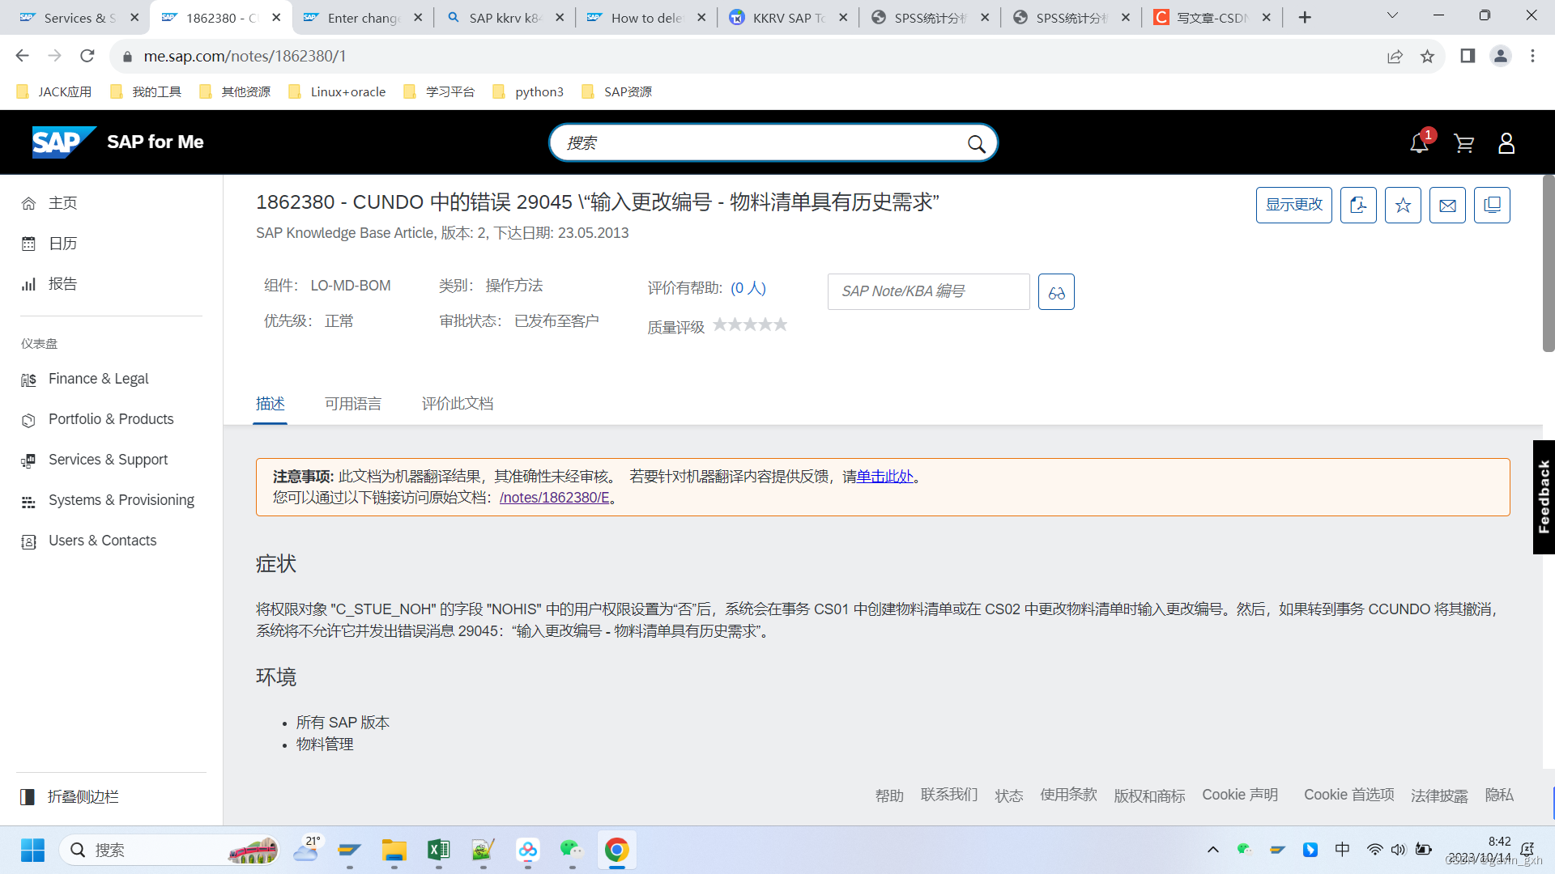Show hidden system tray icons chevron
This screenshot has width=1555, height=874.
[1212, 850]
